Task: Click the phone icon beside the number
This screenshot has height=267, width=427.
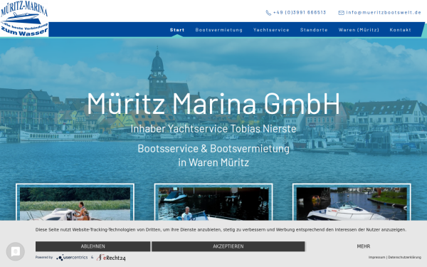Action: (x=268, y=13)
